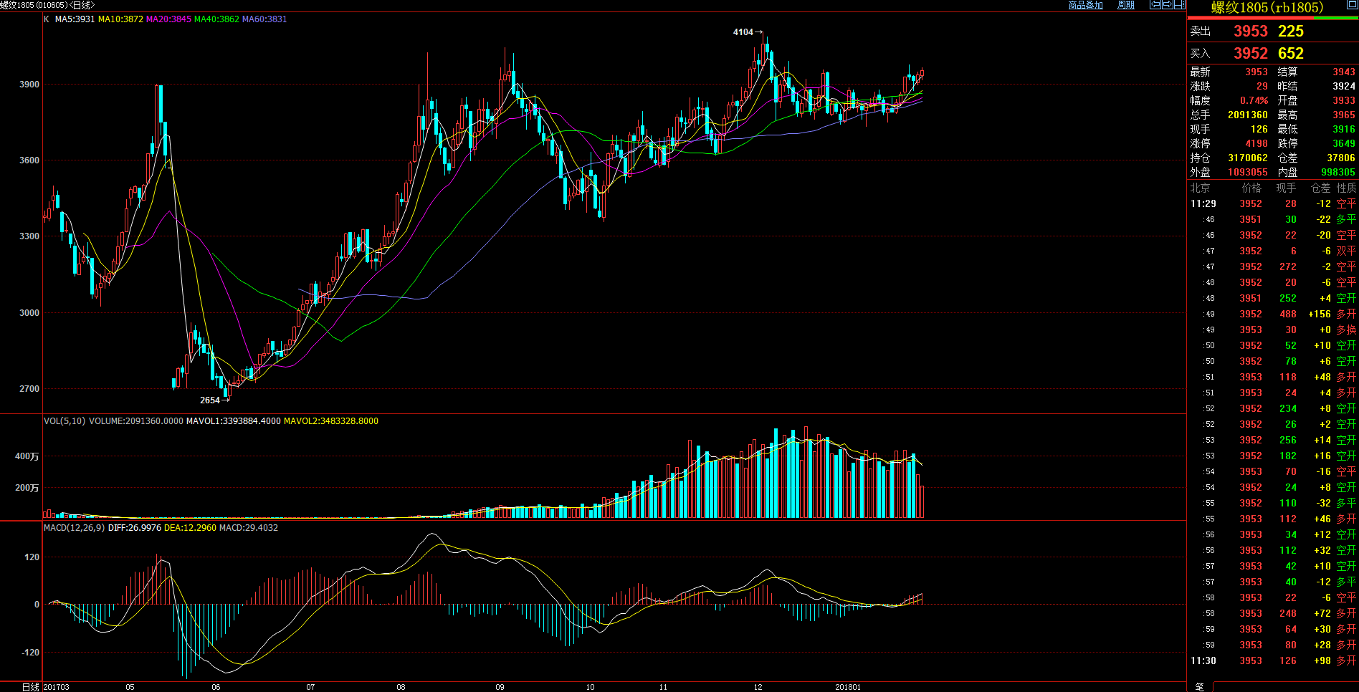Click the 卖出 ask price 3953

point(1251,32)
